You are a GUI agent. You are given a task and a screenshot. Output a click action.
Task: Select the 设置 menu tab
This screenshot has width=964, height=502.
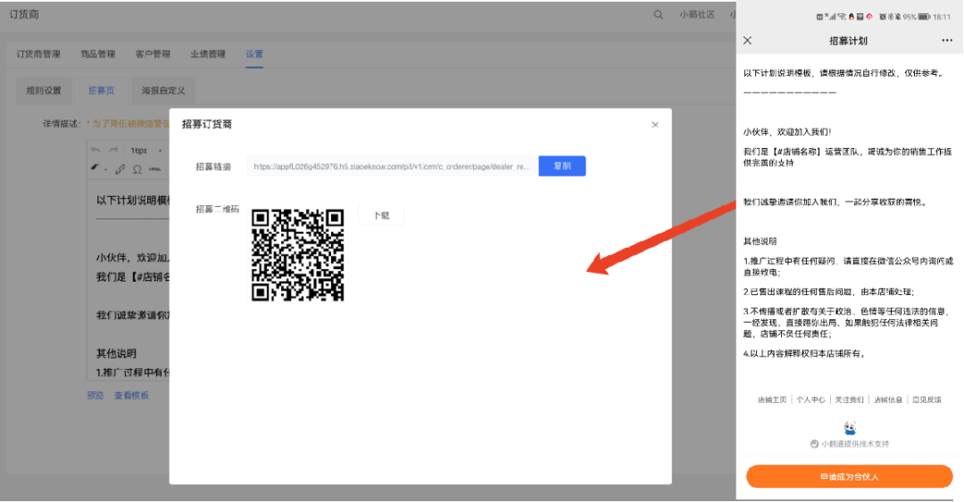253,54
